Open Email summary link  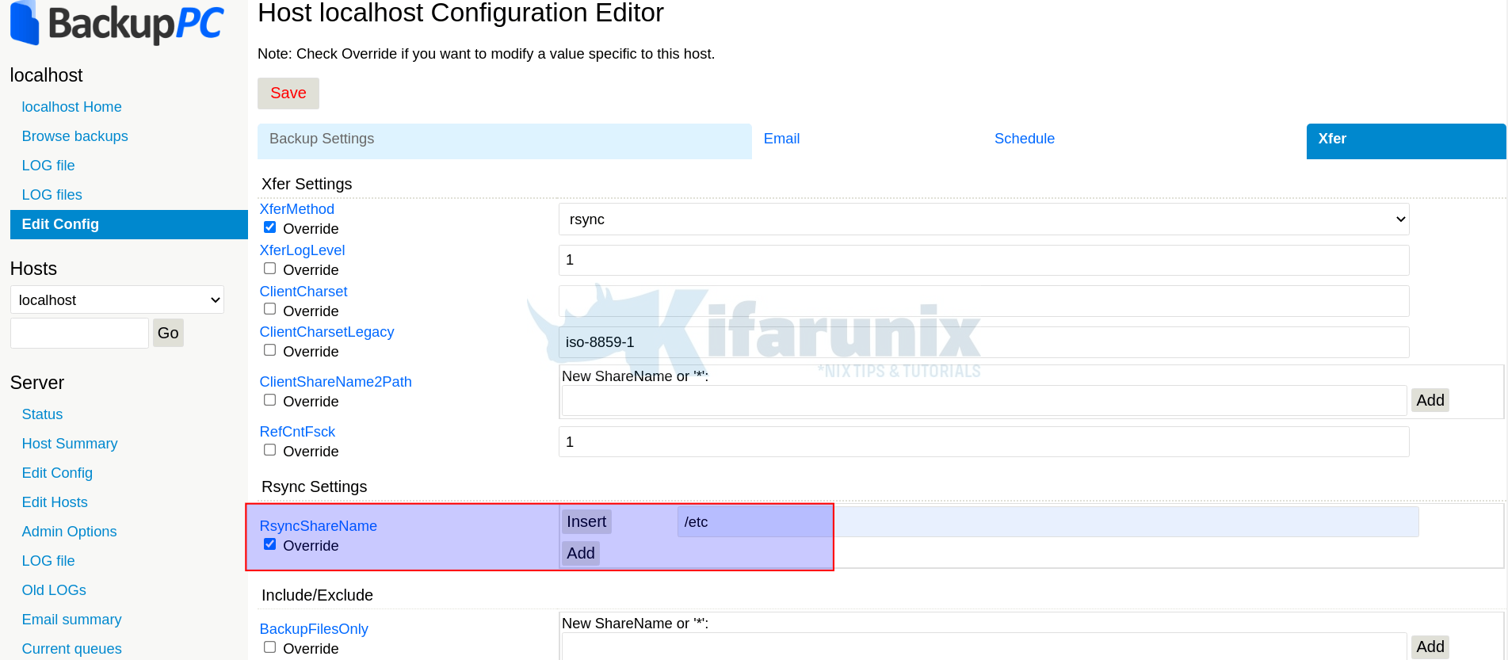coord(72,620)
